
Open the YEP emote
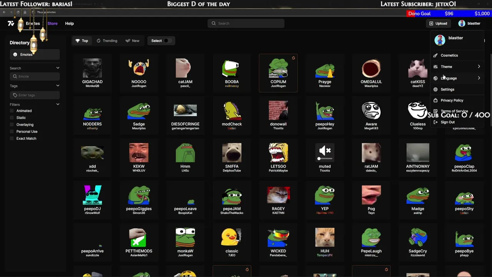(325, 200)
